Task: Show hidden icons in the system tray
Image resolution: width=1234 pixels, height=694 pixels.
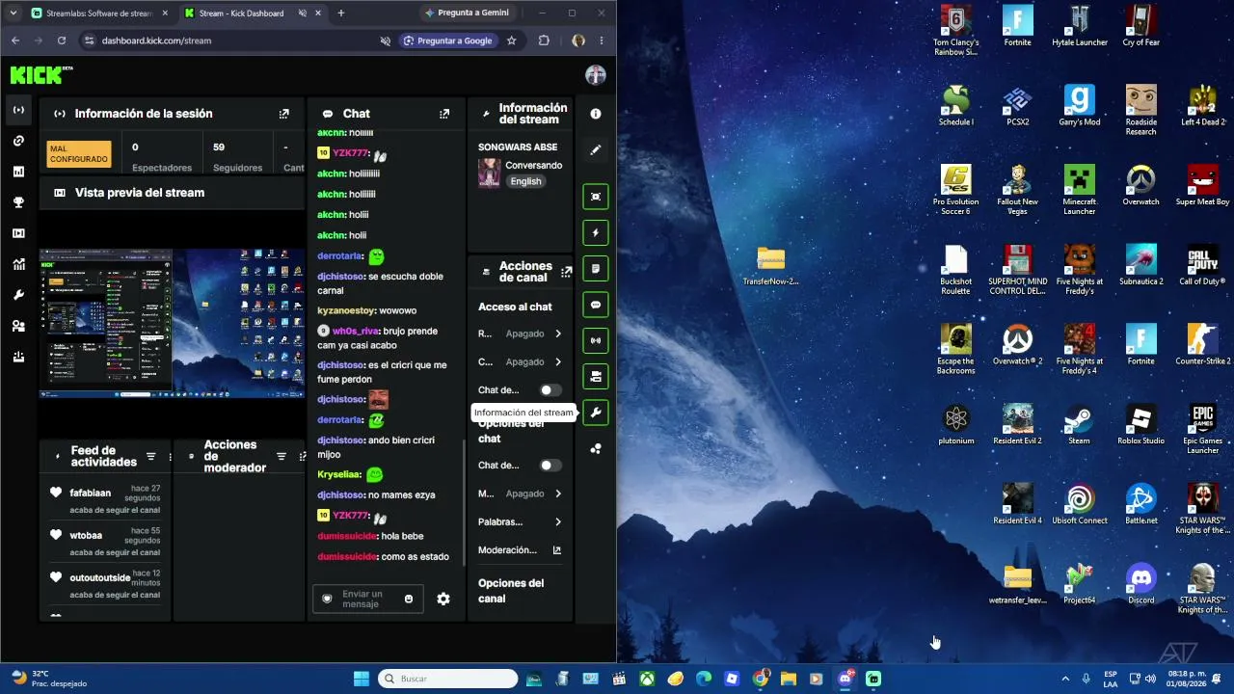Action: click(1065, 679)
